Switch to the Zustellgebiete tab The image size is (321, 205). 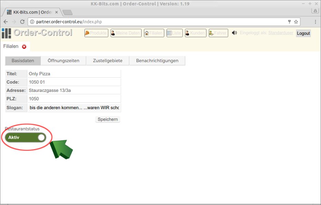pos(108,61)
